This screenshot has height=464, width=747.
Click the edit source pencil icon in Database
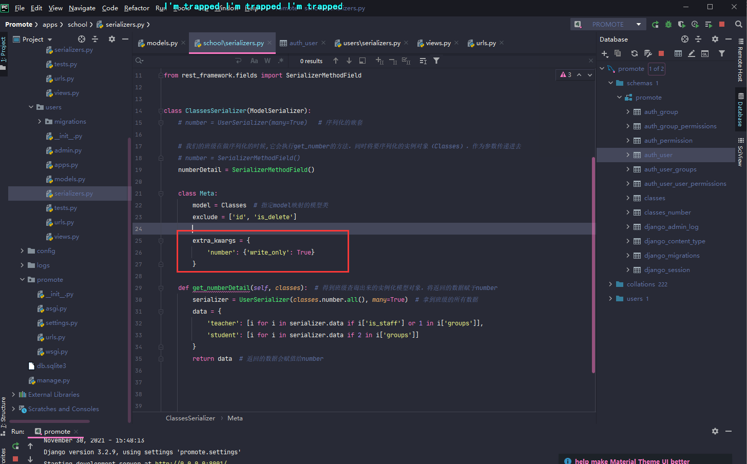(x=692, y=53)
